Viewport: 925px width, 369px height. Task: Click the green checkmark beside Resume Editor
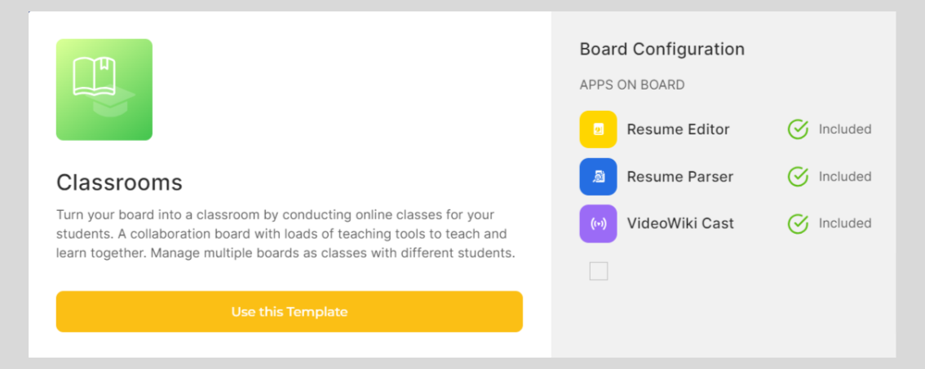(798, 129)
